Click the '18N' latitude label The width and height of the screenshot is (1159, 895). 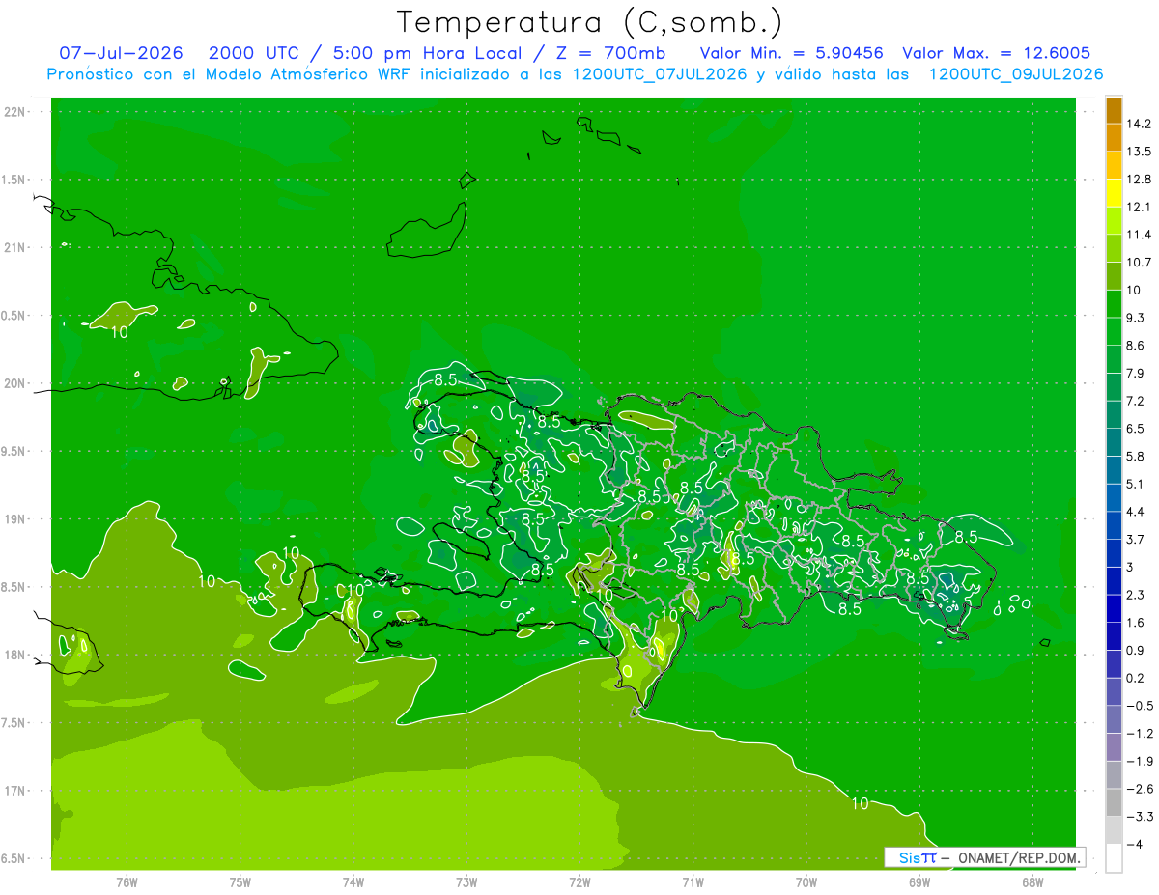(x=14, y=656)
